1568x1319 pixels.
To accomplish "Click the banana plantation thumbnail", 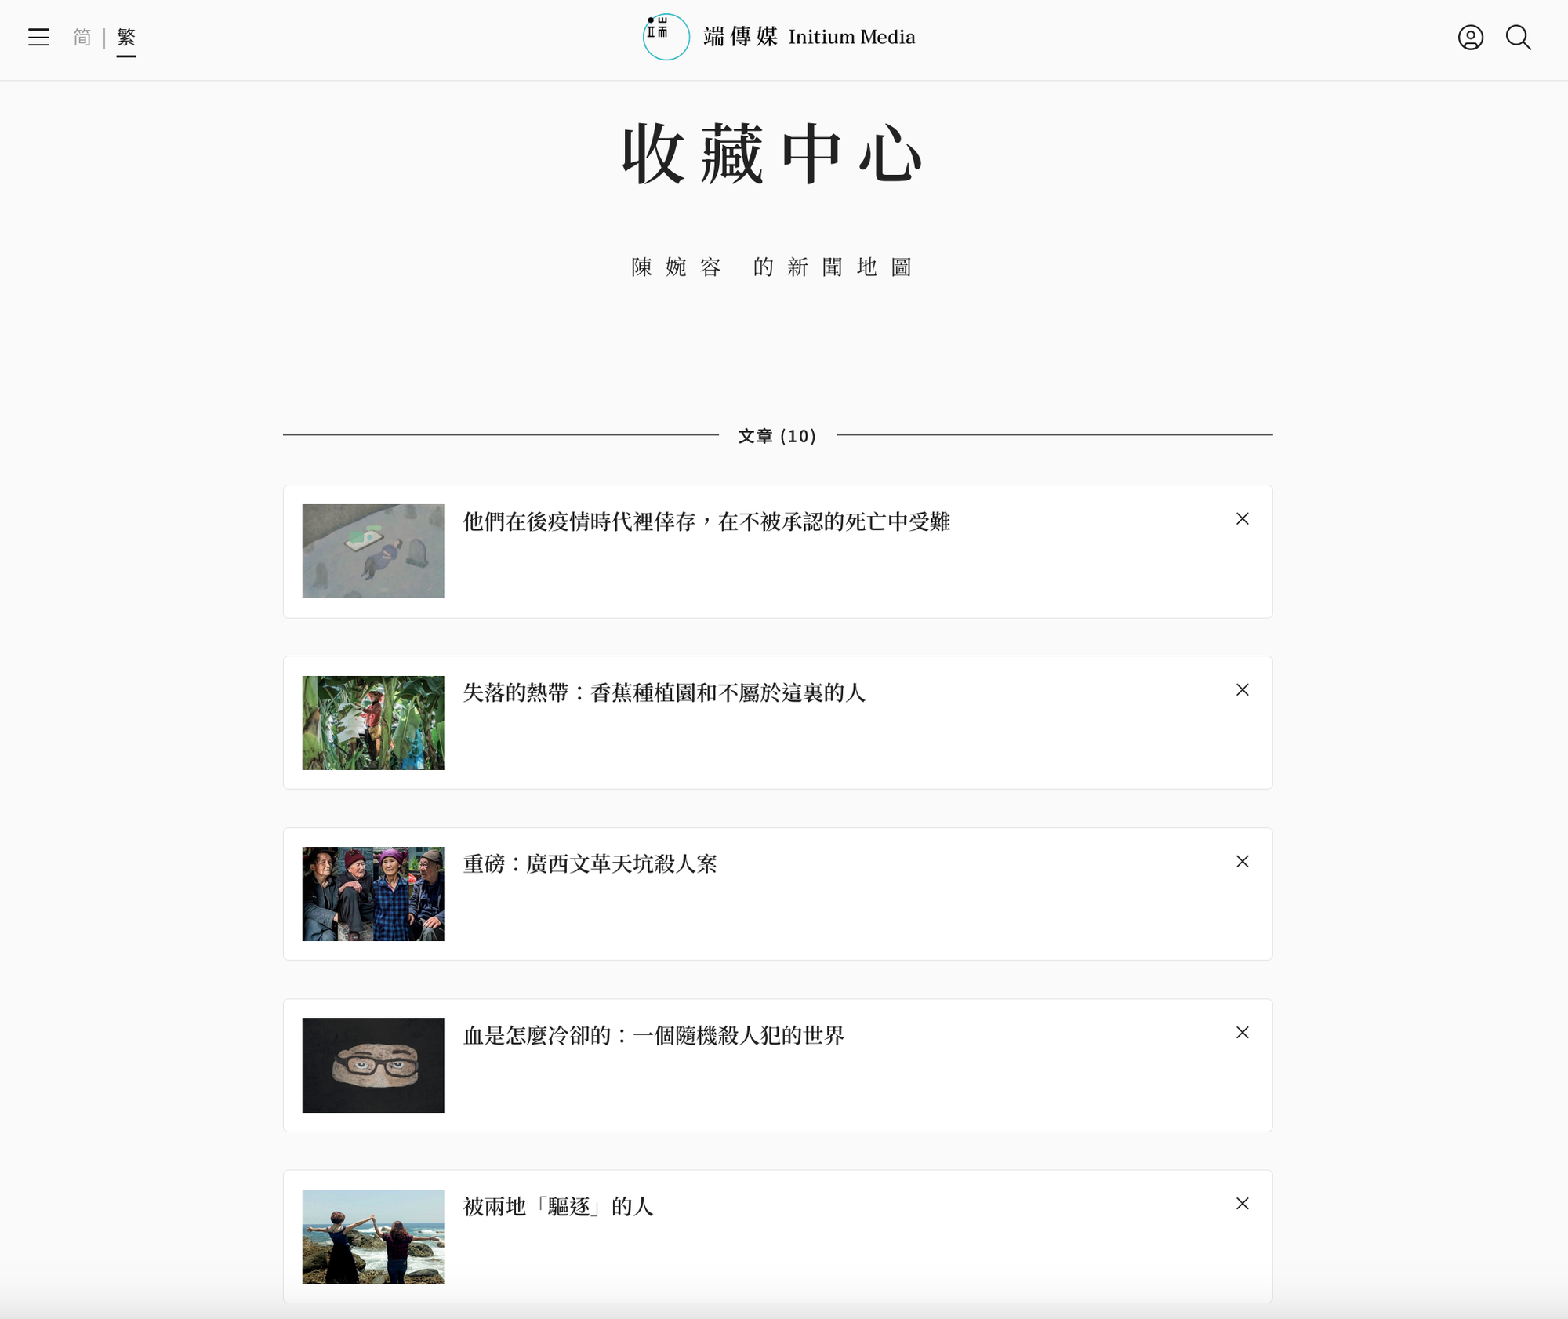I will click(373, 723).
